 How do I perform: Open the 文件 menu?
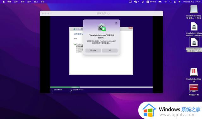[x=16, y=2]
